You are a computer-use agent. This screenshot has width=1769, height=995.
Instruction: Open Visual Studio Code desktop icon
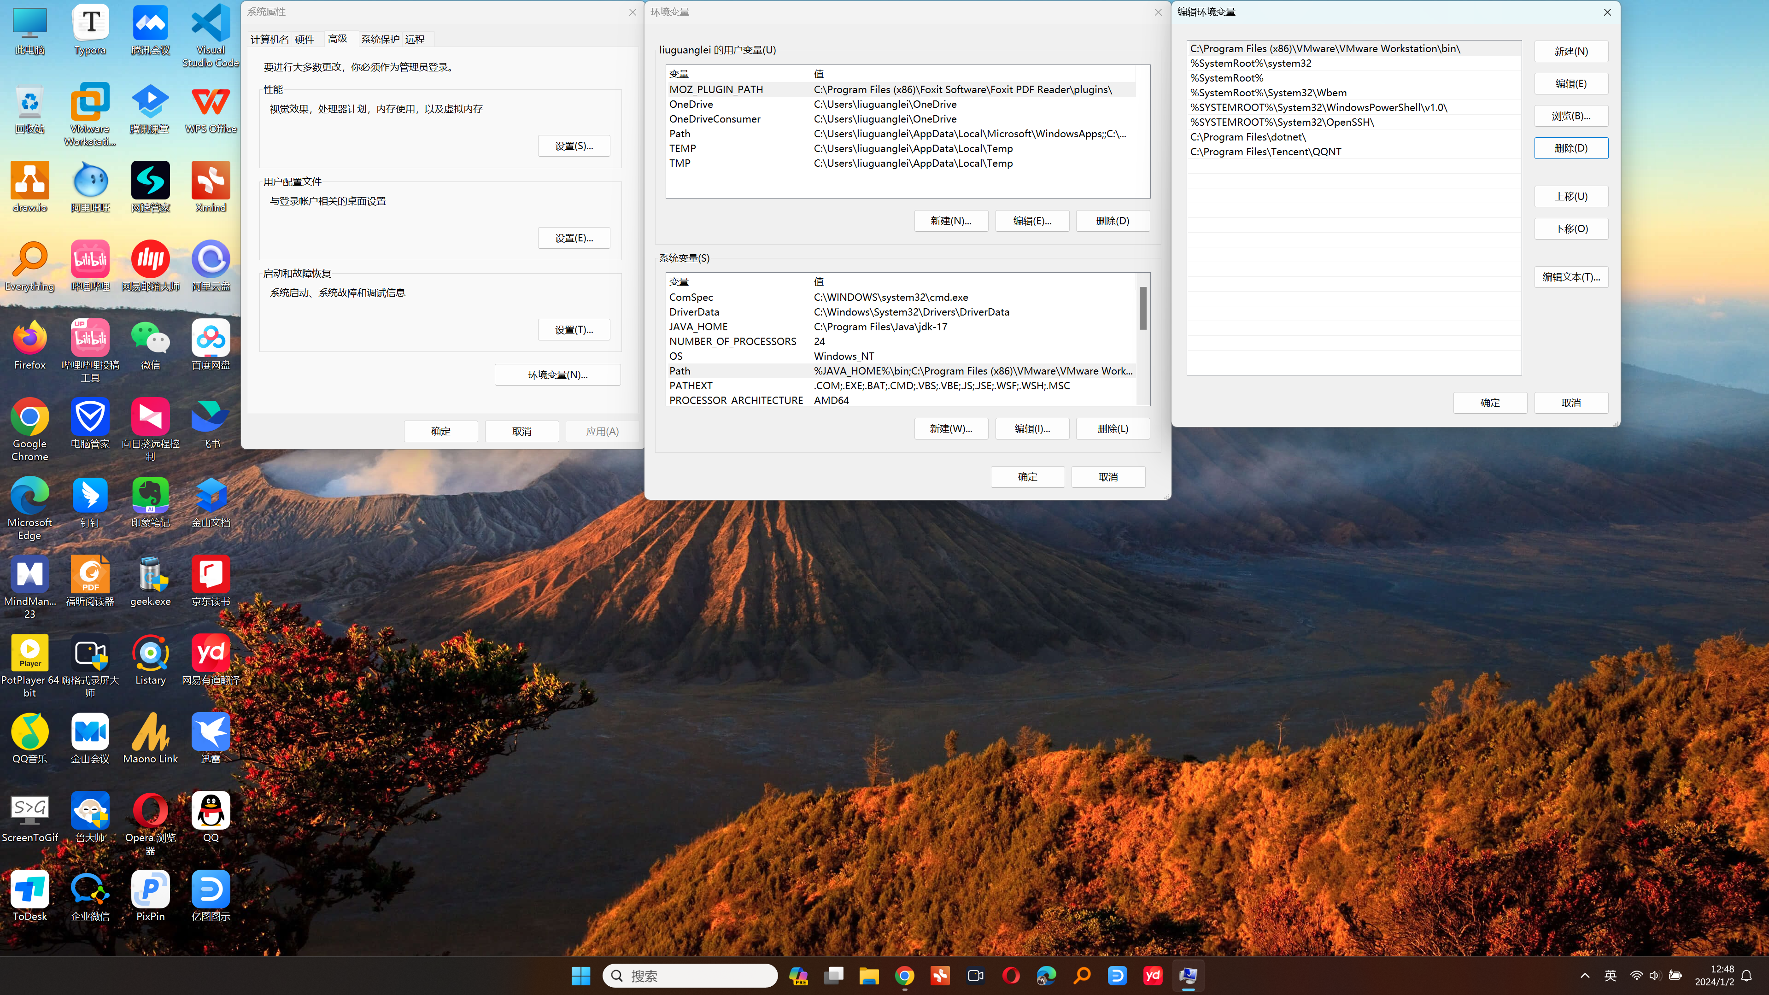click(210, 36)
